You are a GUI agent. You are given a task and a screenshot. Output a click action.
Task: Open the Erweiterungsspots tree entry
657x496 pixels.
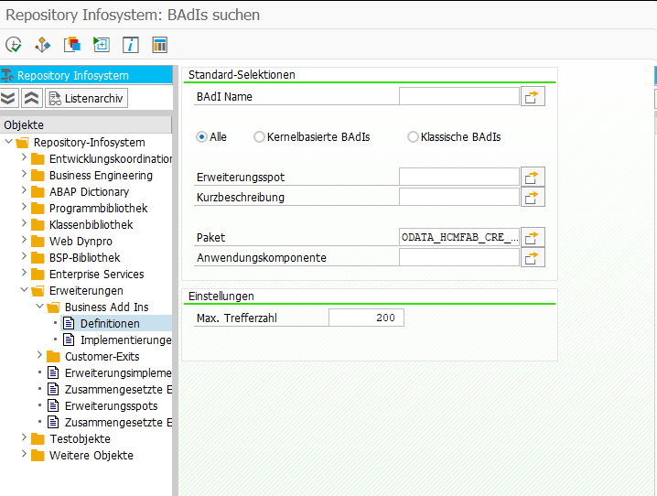point(111,405)
